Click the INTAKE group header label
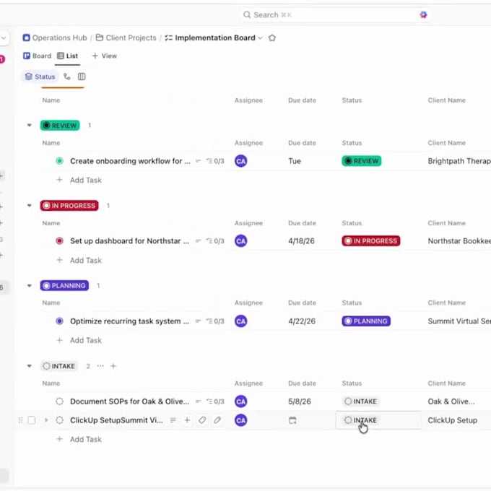The height and width of the screenshot is (491, 491). coord(59,366)
